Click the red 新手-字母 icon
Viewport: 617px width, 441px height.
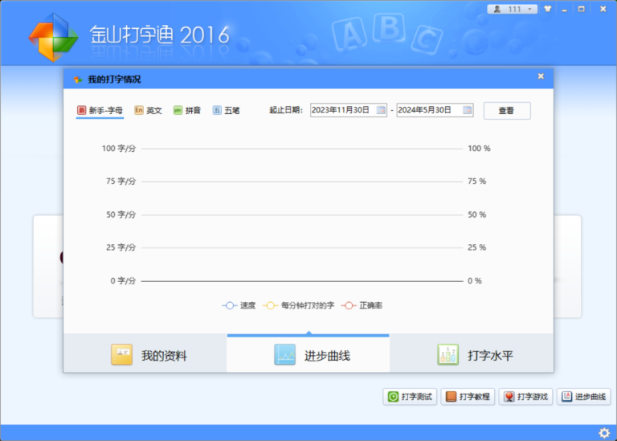click(x=81, y=110)
